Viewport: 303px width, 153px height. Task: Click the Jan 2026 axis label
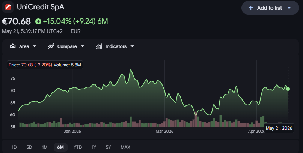(72, 131)
